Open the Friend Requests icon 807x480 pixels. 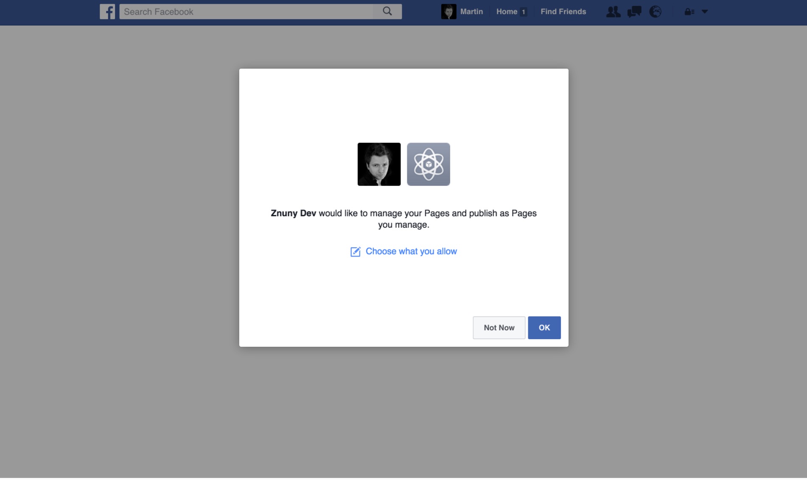pos(613,12)
